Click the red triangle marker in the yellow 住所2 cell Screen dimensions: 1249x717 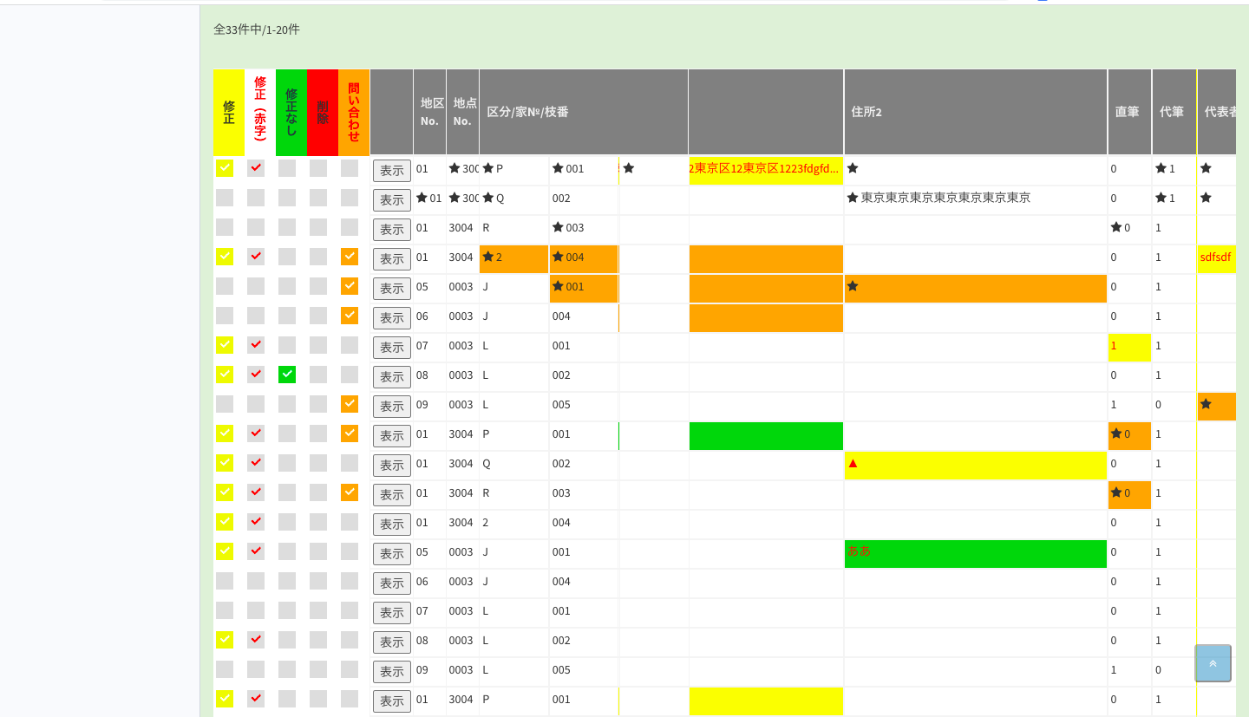(x=853, y=464)
